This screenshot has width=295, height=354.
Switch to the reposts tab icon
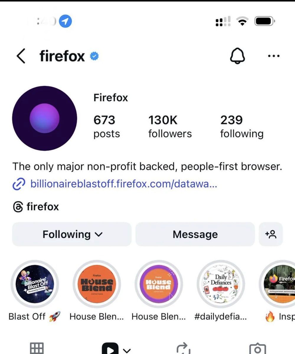183,348
